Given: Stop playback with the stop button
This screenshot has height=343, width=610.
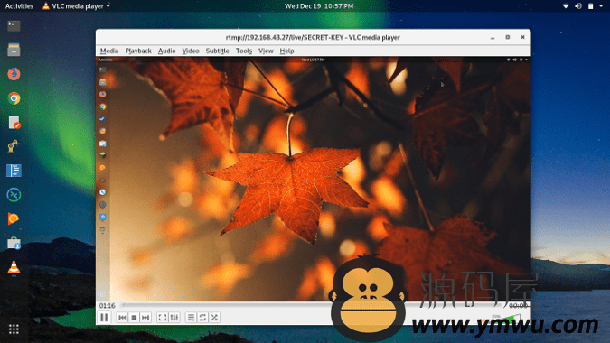Looking at the screenshot, I should (134, 318).
